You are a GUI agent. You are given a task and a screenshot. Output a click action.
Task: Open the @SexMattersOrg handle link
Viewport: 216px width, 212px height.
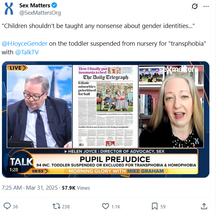40,13
